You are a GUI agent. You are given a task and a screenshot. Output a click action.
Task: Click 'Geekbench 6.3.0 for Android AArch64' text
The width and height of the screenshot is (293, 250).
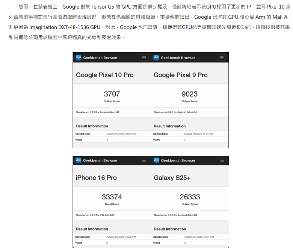point(98,112)
